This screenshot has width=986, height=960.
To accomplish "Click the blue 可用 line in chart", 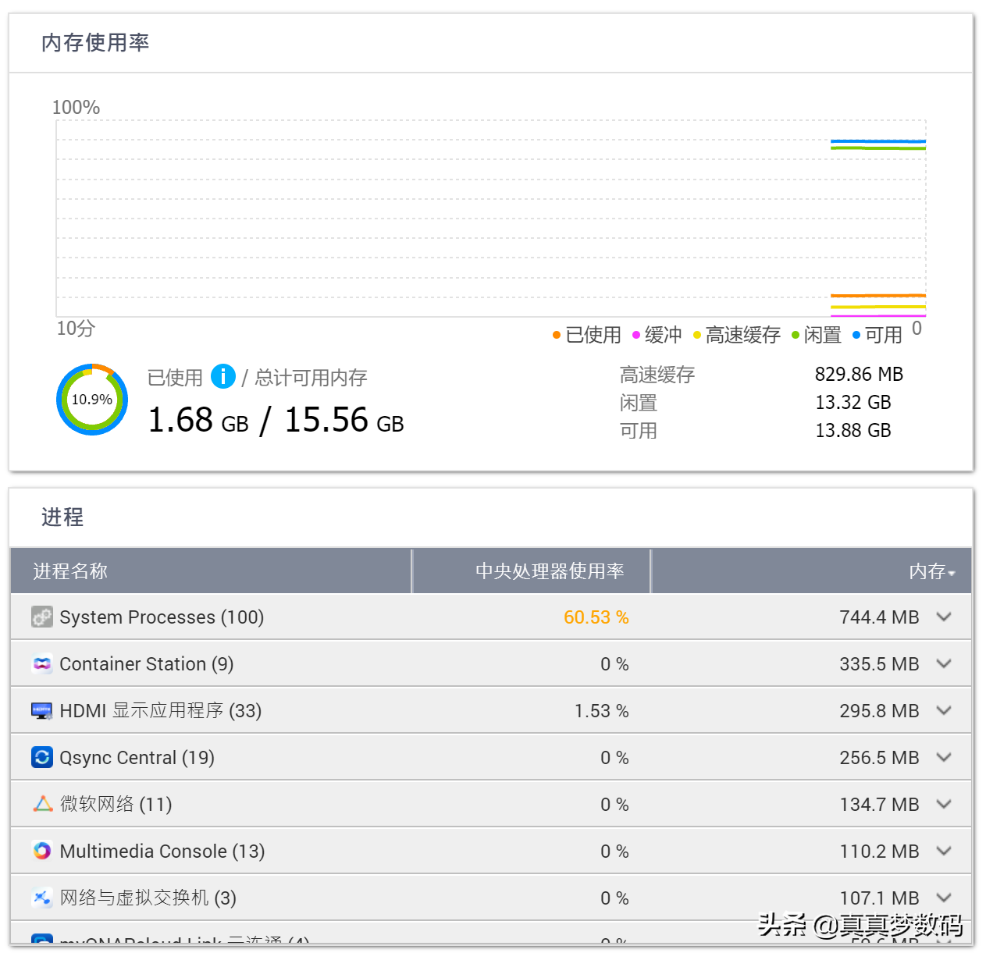I will (877, 142).
